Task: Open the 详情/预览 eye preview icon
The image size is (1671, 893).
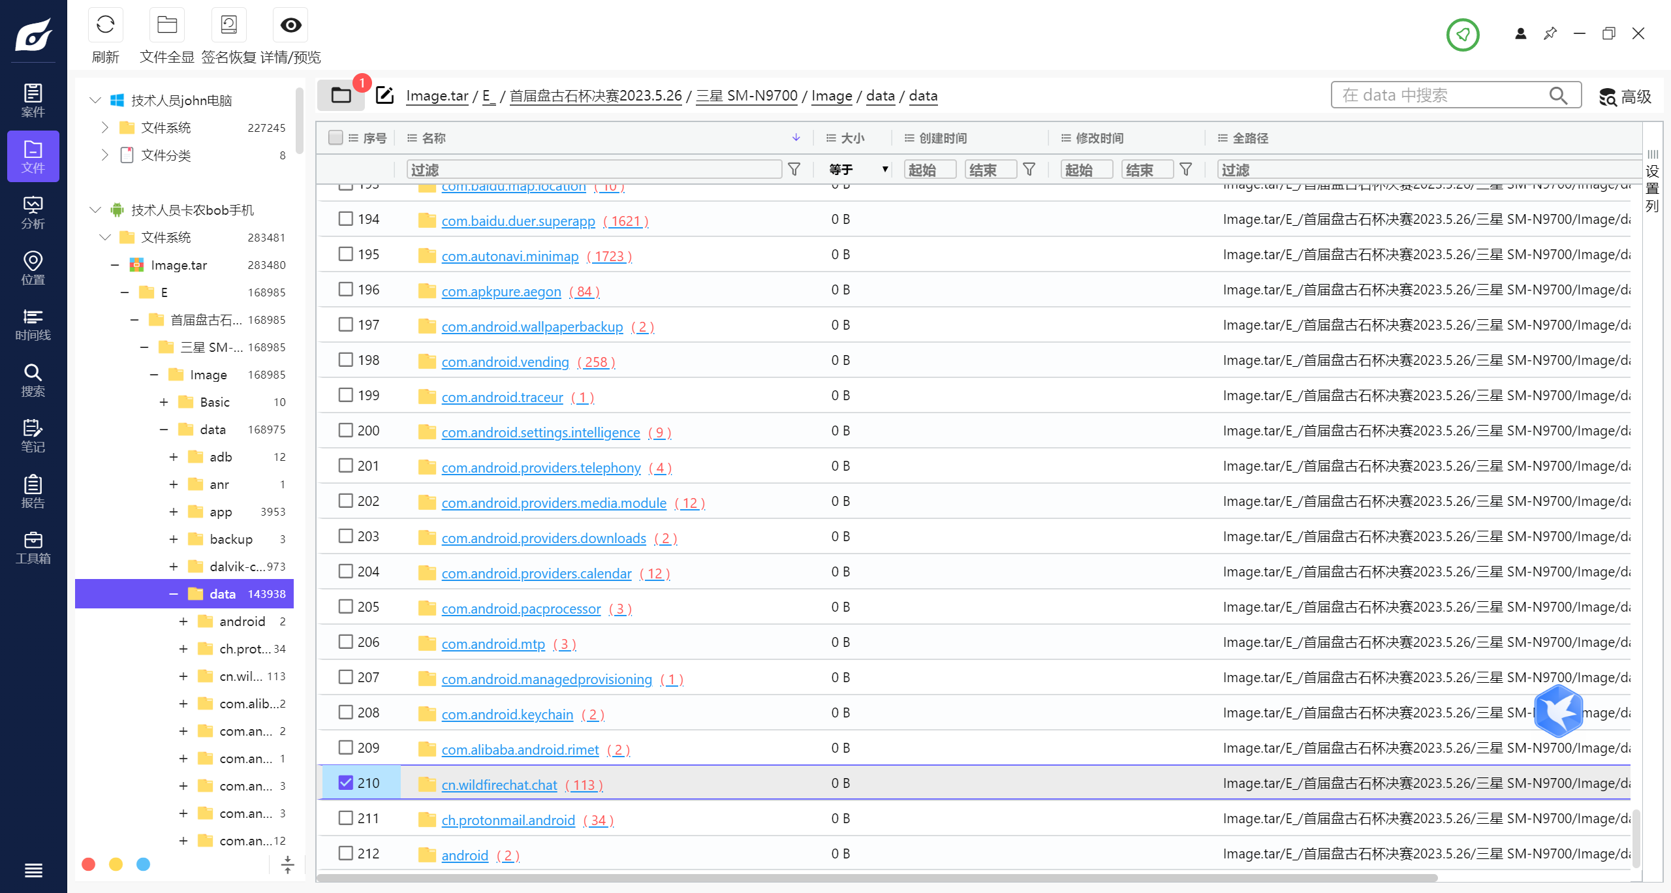Action: click(290, 25)
